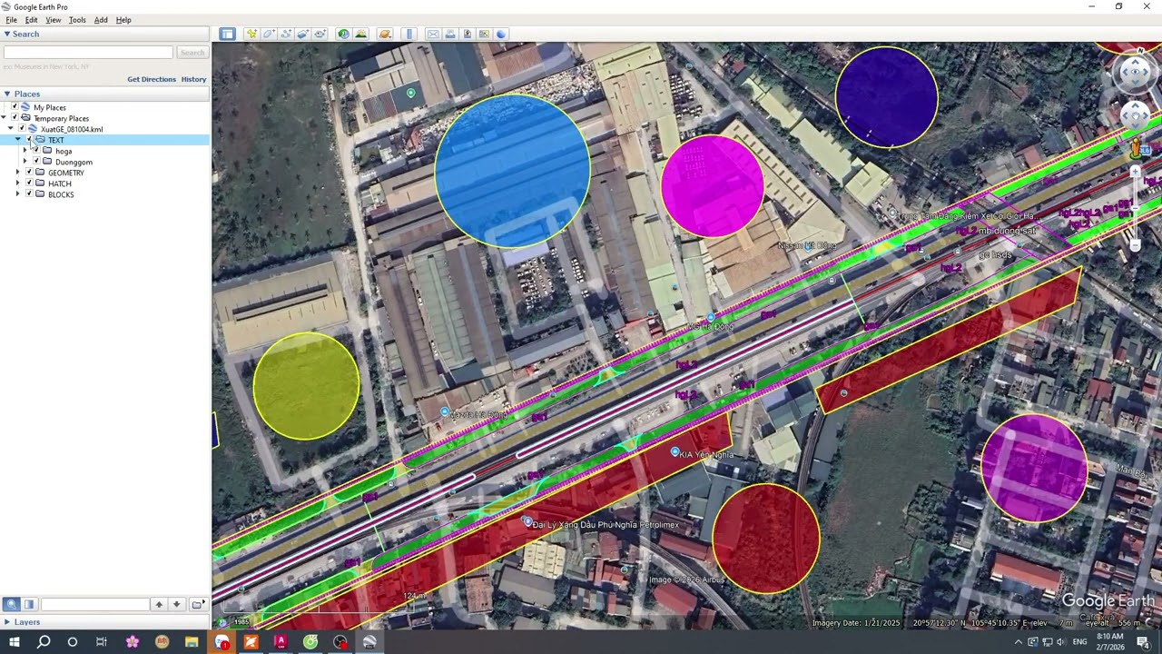
Task: Uncheck the HATCH folder checkbox
Action: 29,183
